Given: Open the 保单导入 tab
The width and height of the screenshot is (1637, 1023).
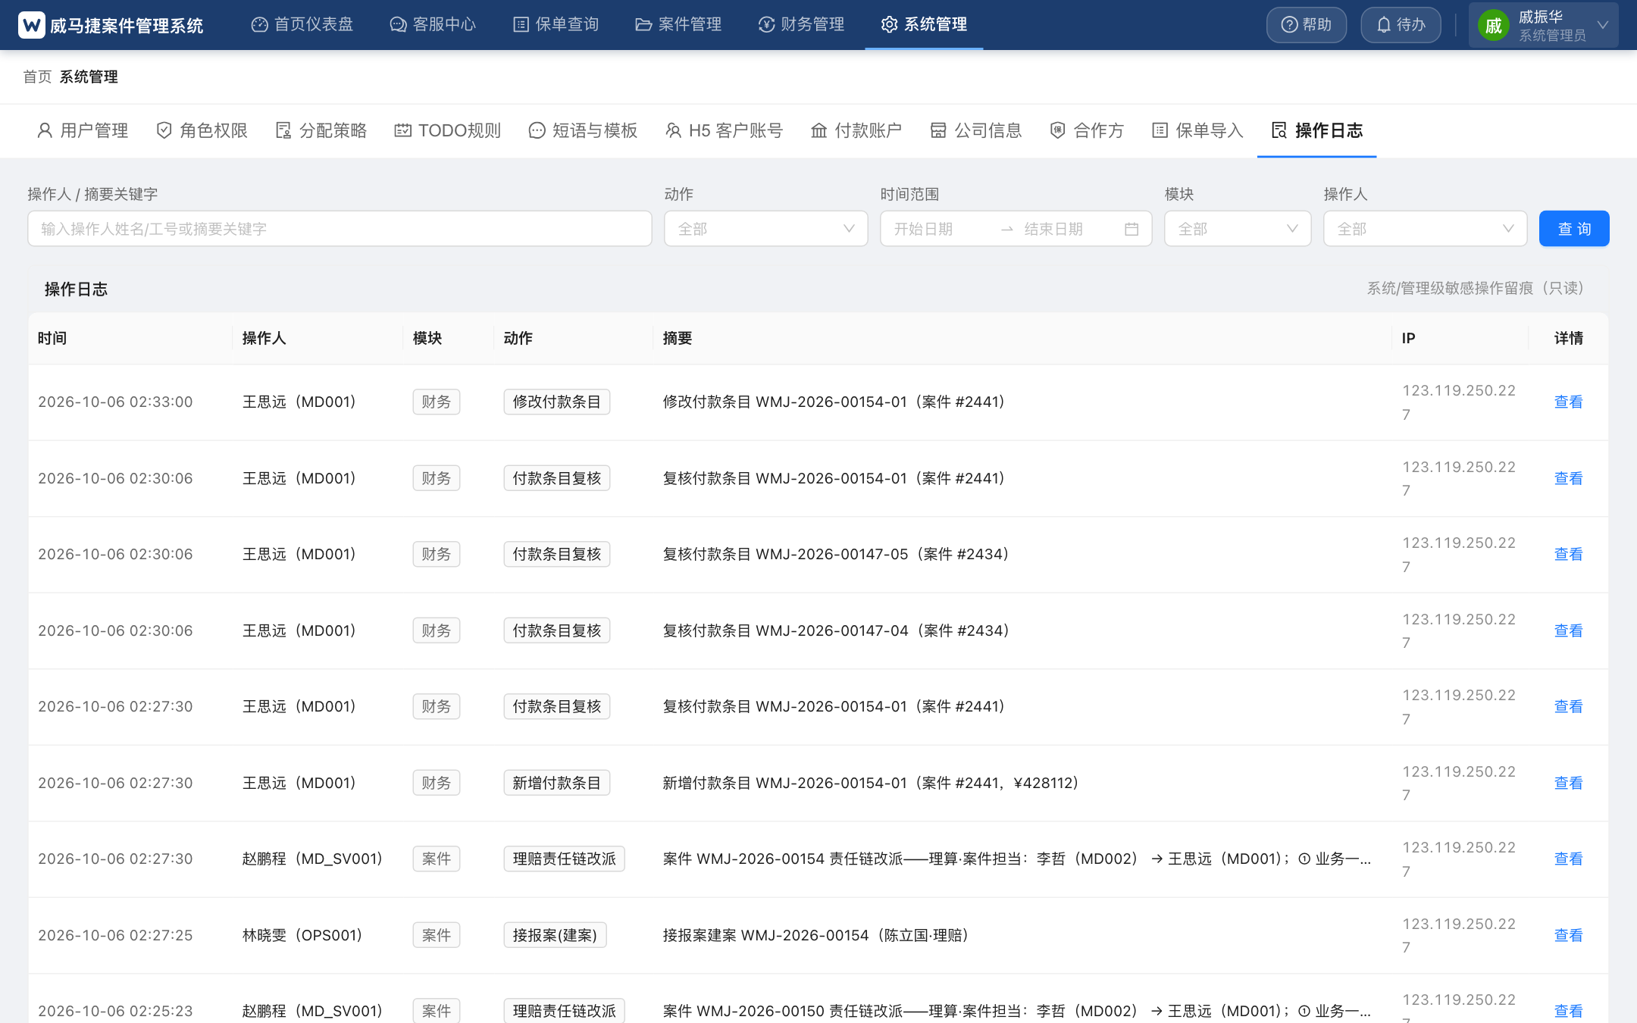Looking at the screenshot, I should pyautogui.click(x=1197, y=130).
